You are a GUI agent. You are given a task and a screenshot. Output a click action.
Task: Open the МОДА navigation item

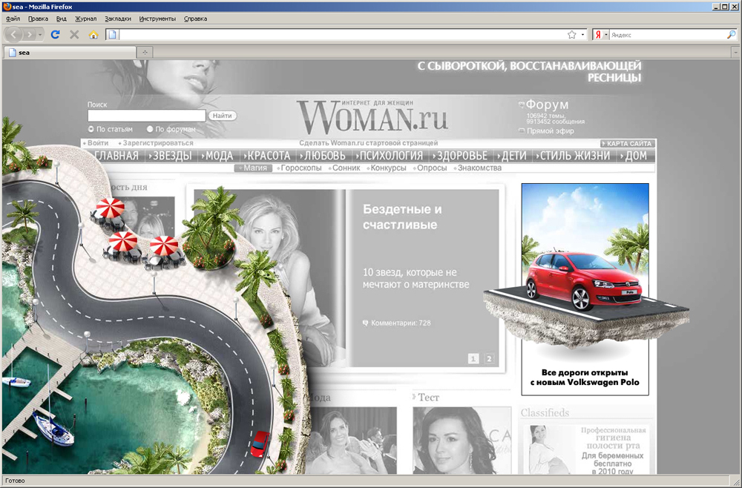[219, 156]
